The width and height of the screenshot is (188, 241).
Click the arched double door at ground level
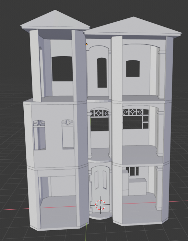[x=100, y=189]
